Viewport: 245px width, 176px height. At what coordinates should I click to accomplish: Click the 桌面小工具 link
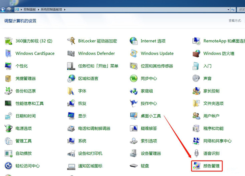151,116
